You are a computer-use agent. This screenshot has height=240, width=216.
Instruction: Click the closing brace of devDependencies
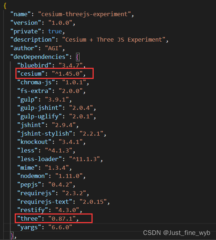tap(12, 236)
